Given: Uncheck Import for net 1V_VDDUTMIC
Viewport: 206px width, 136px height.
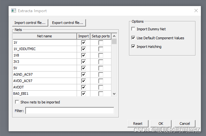Looking at the screenshot, I should [84, 49].
